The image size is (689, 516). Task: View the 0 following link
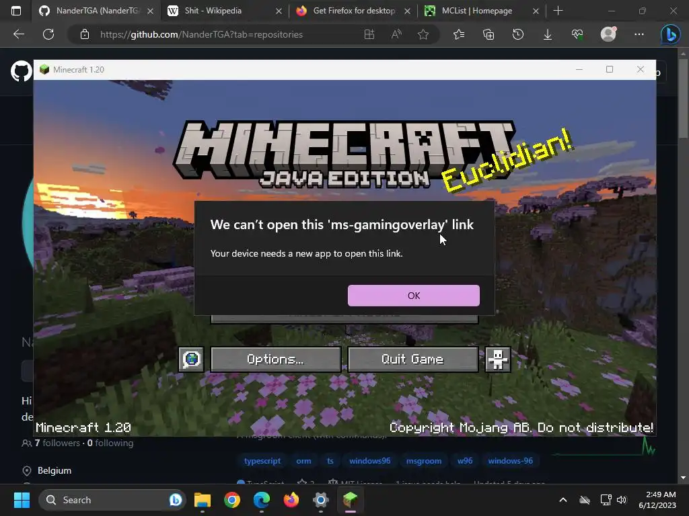(110, 443)
